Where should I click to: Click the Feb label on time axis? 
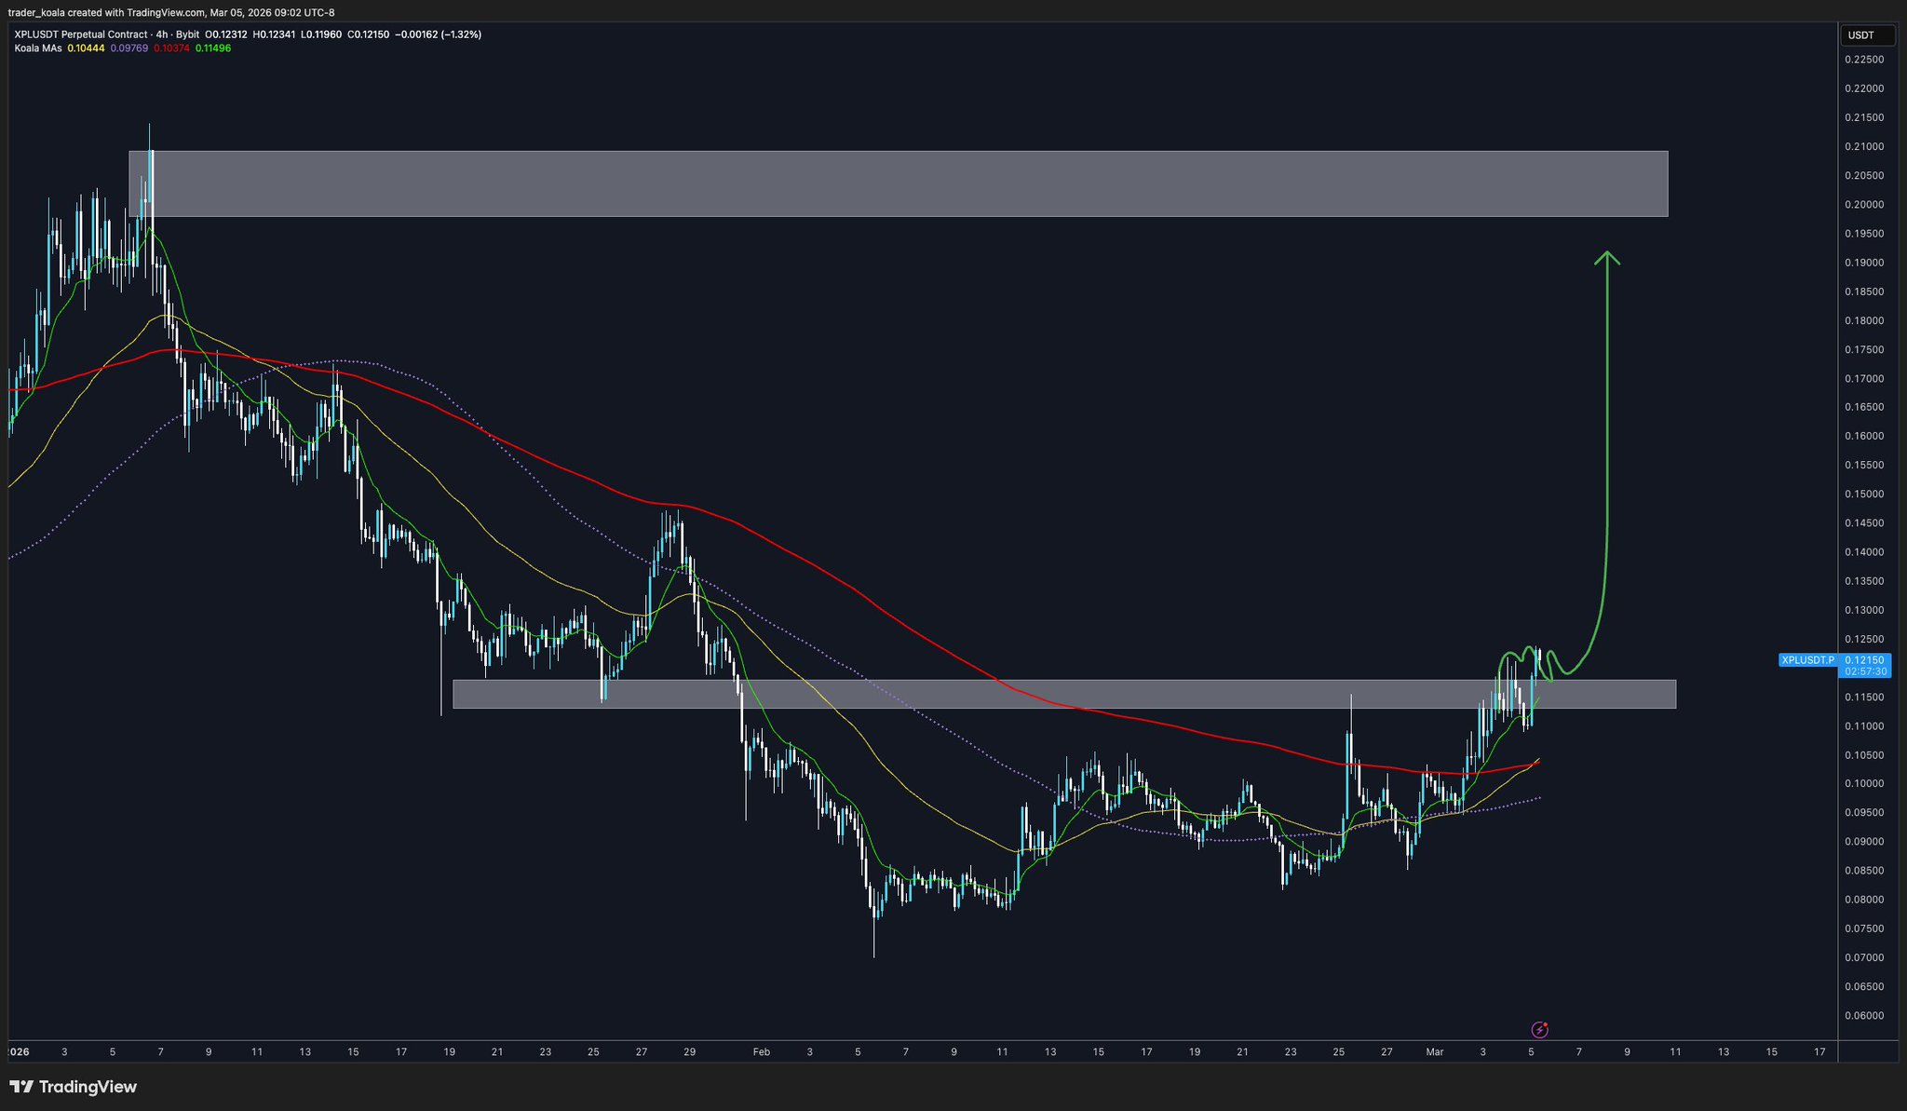click(x=761, y=1052)
